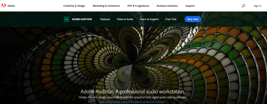
Task: Open PDF & E-signatures menu
Action: coord(138,6)
